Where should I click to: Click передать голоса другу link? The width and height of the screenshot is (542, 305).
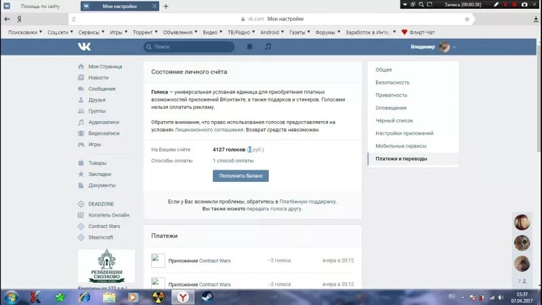pos(274,209)
